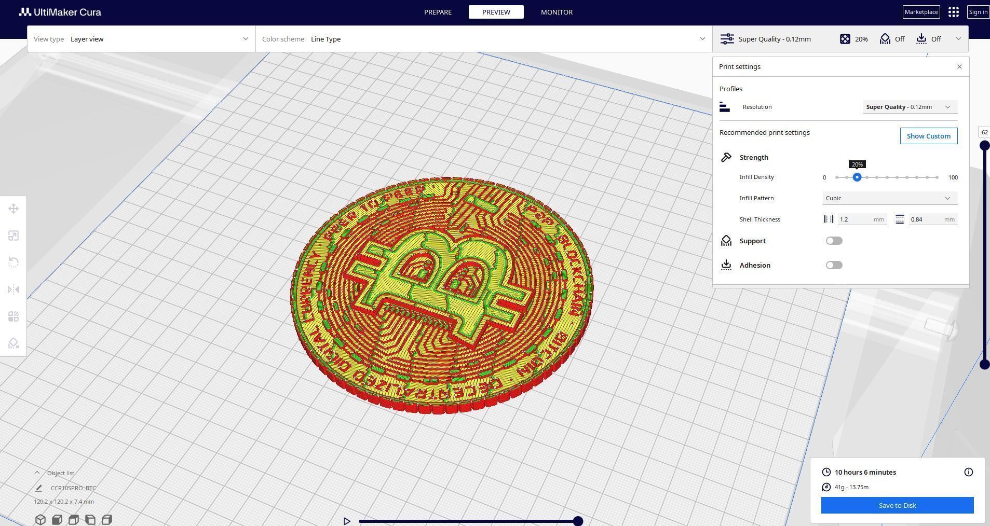Play the layer simulation
Screen dimensions: 990x526
(347, 521)
